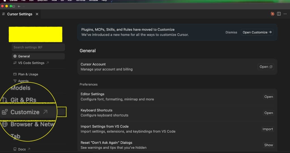Click the Preferences section label
The image size is (290, 153).
(x=89, y=84)
